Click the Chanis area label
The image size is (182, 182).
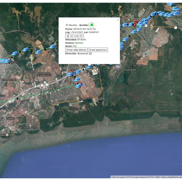tap(10, 118)
